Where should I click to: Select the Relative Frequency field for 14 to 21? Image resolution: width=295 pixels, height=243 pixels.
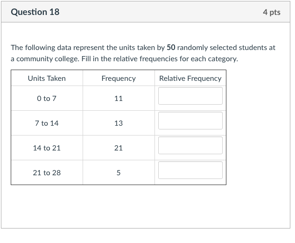click(x=190, y=145)
